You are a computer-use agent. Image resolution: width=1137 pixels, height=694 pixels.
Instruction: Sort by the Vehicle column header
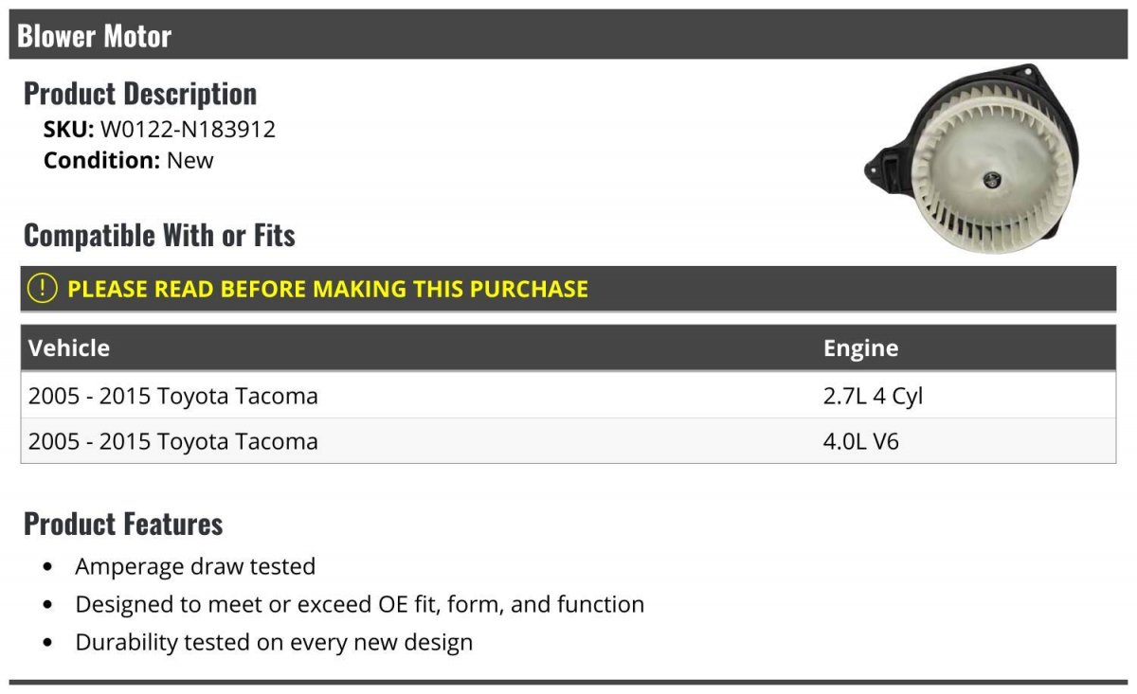pyautogui.click(x=69, y=347)
